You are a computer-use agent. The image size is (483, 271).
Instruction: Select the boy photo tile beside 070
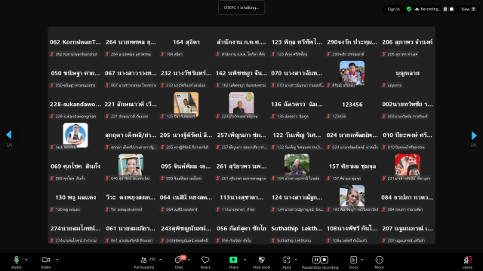coord(352,73)
